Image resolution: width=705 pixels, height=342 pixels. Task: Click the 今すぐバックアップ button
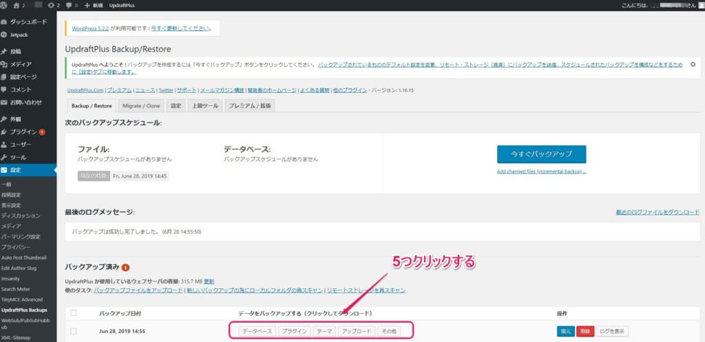pos(540,153)
